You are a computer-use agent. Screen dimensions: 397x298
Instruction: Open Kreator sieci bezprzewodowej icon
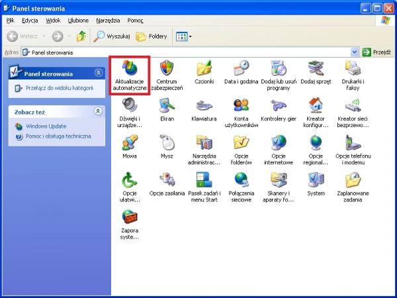point(353,113)
